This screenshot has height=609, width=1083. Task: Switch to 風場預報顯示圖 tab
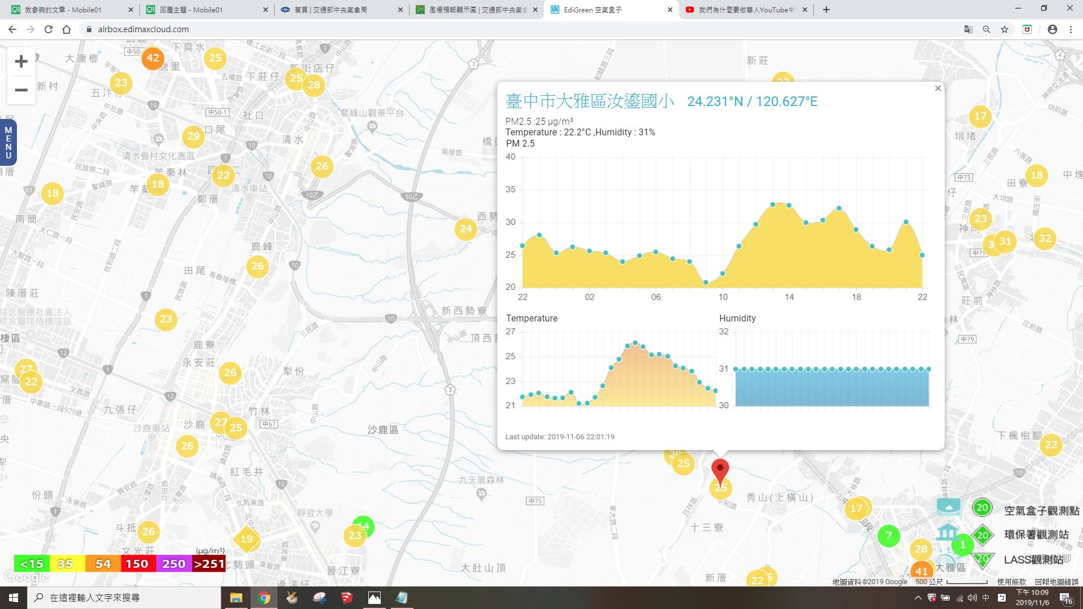[476, 10]
